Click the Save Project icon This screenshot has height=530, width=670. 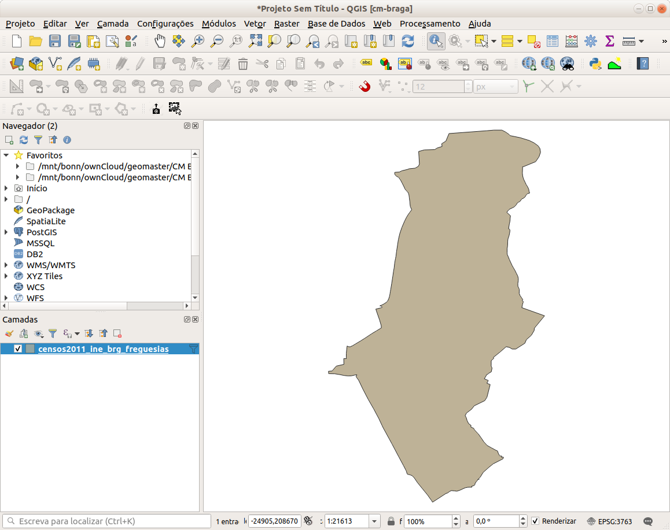[x=55, y=41]
